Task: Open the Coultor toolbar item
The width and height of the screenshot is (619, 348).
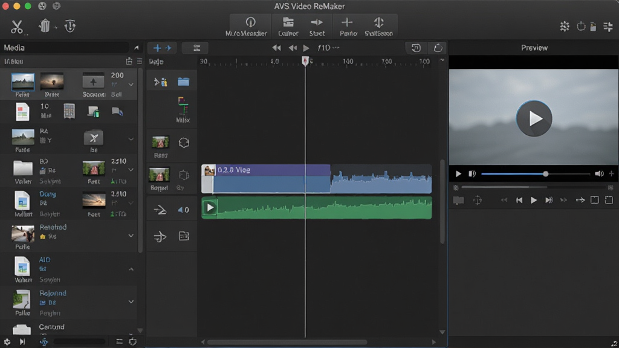Action: tap(288, 27)
